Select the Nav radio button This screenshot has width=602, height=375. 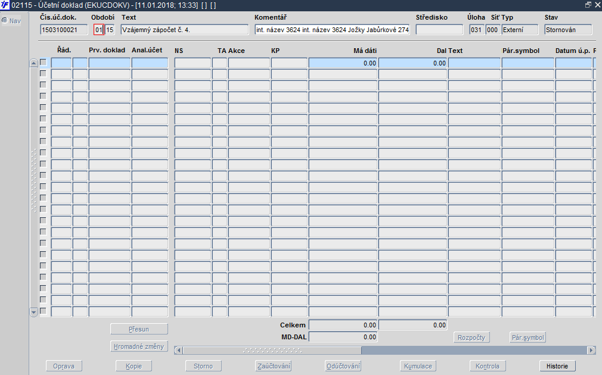click(5, 20)
